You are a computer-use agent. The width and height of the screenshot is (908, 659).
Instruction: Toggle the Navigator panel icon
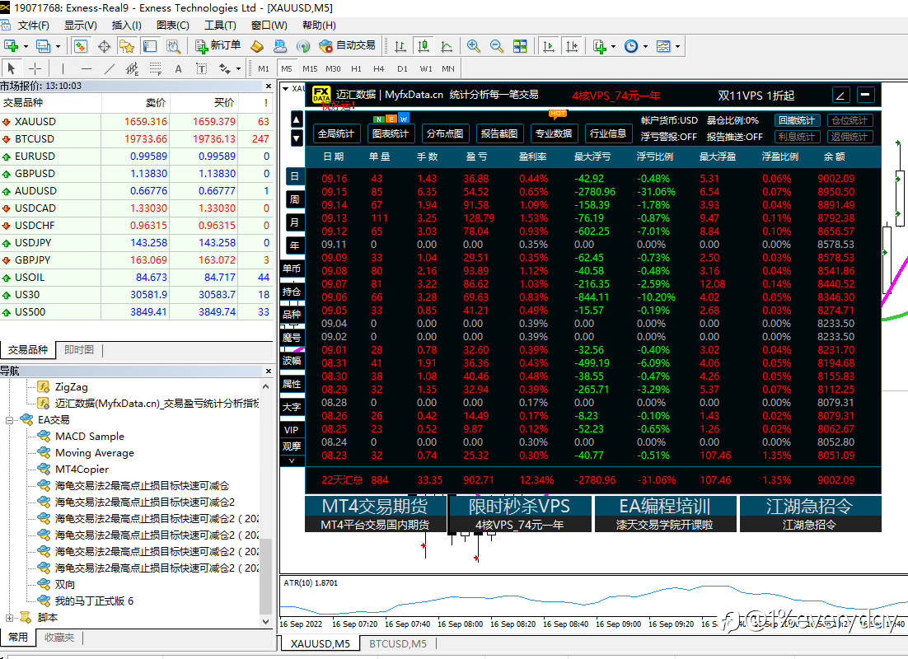[127, 46]
